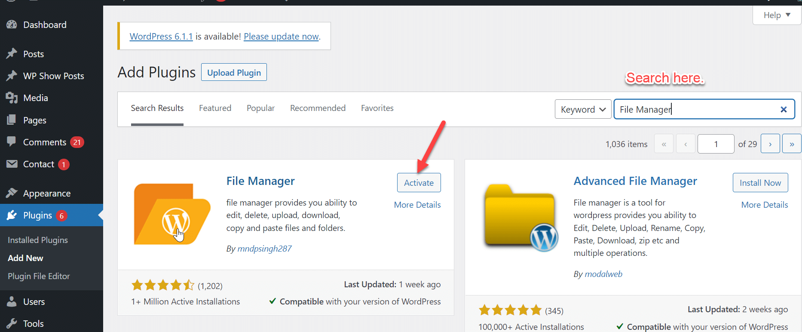Switch to the Popular tab
Screen dimensions: 802x332
pos(260,108)
